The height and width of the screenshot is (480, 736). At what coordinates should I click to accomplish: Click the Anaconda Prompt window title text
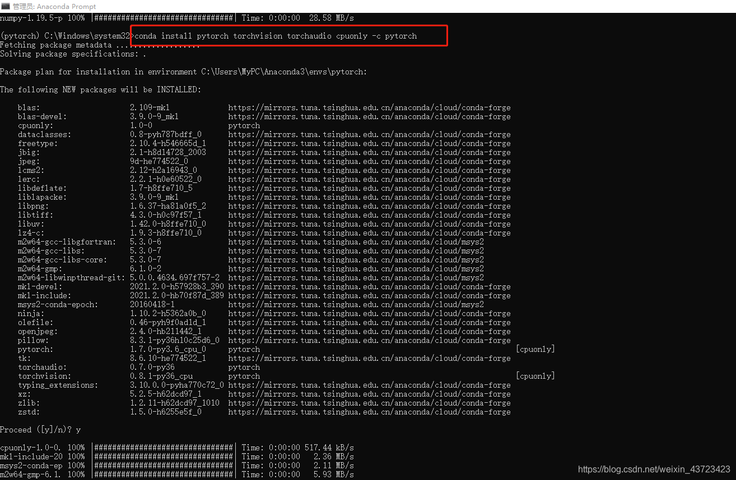click(54, 6)
